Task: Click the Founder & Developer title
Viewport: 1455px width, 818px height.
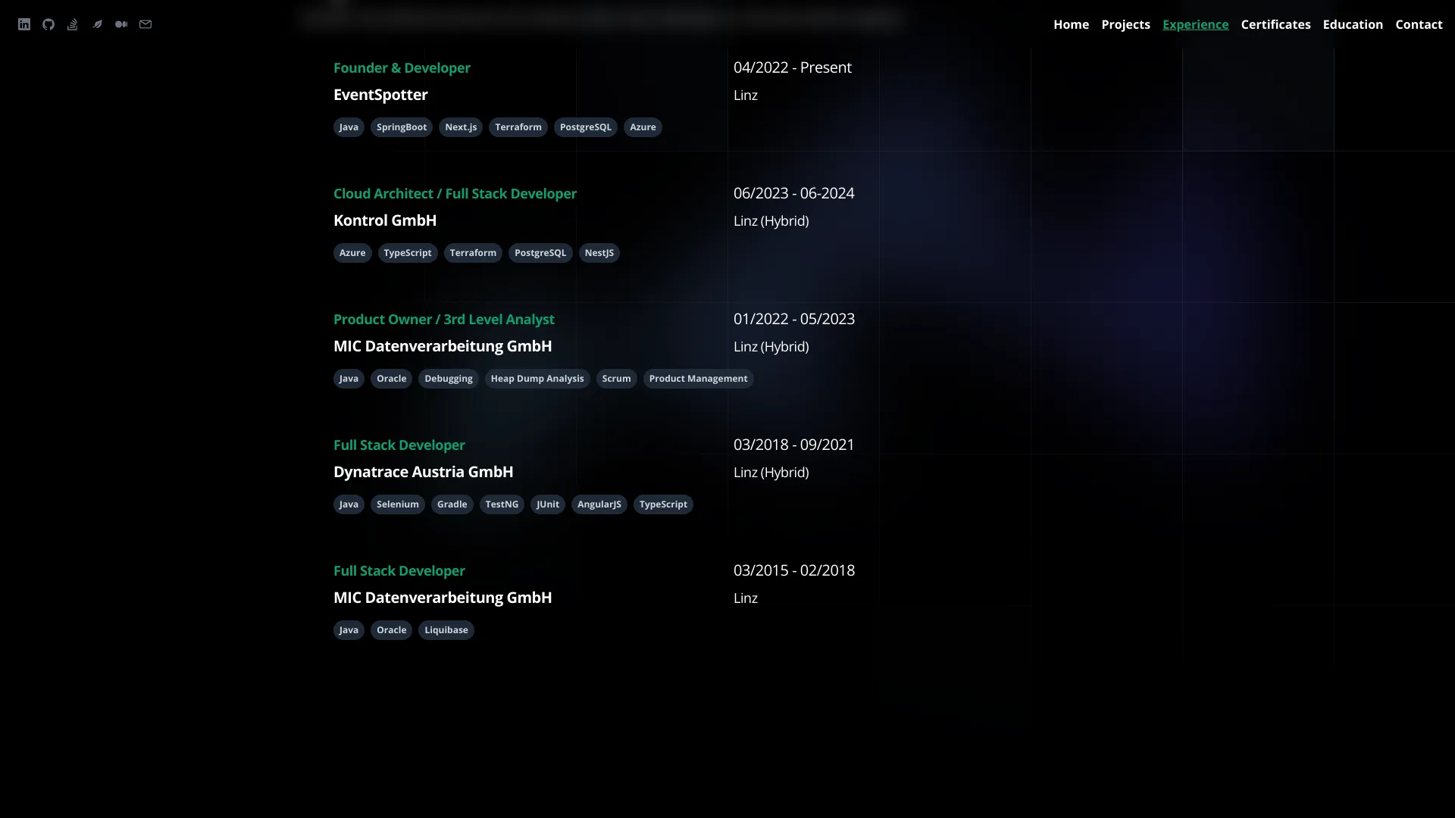Action: pos(402,67)
